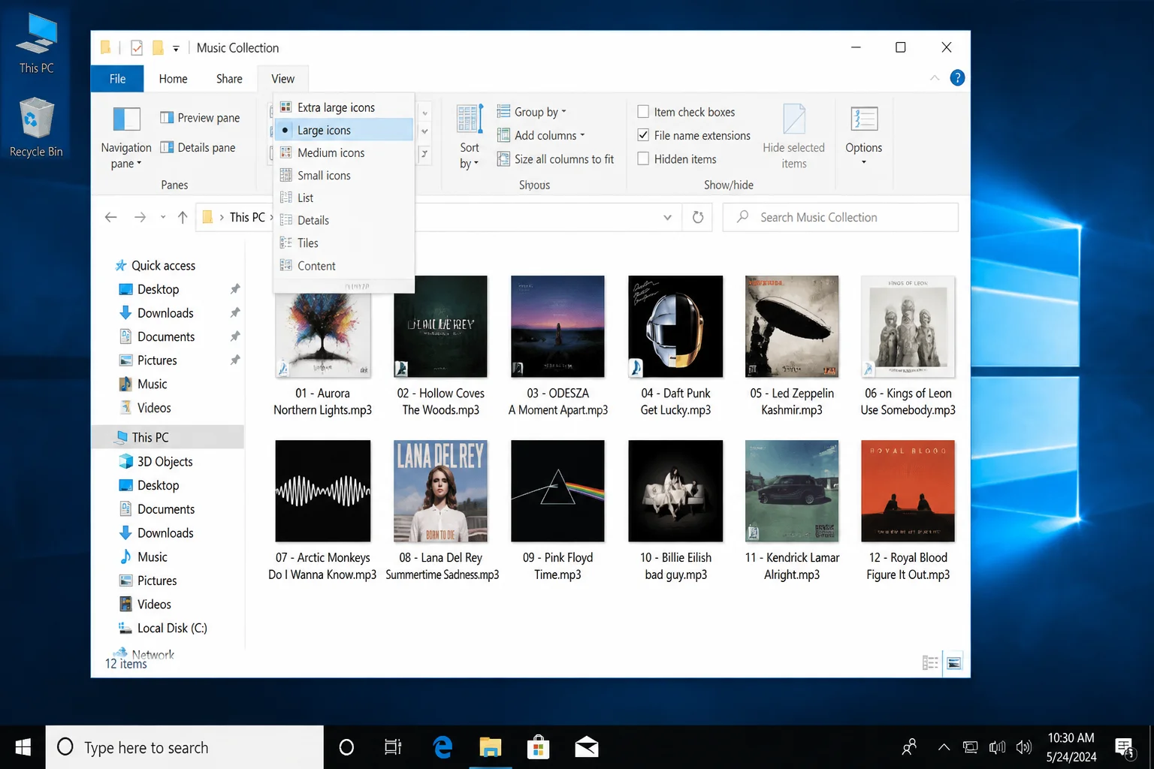
Task: Open Quick access in navigation pane
Action: tap(156, 266)
